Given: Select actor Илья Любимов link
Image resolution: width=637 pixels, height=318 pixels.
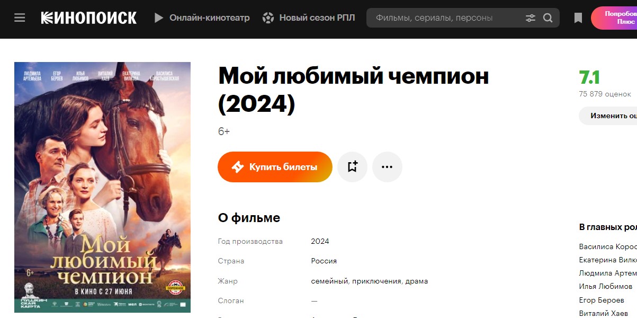Looking at the screenshot, I should coord(605,286).
